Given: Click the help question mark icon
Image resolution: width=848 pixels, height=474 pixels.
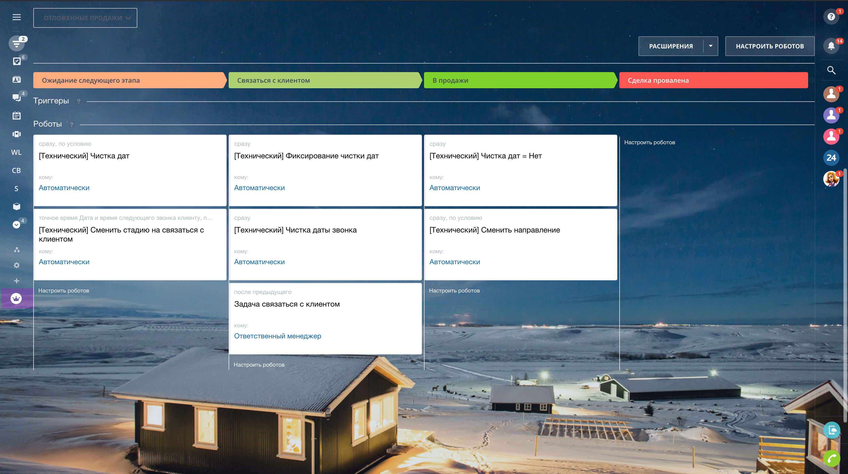Looking at the screenshot, I should tap(831, 17).
